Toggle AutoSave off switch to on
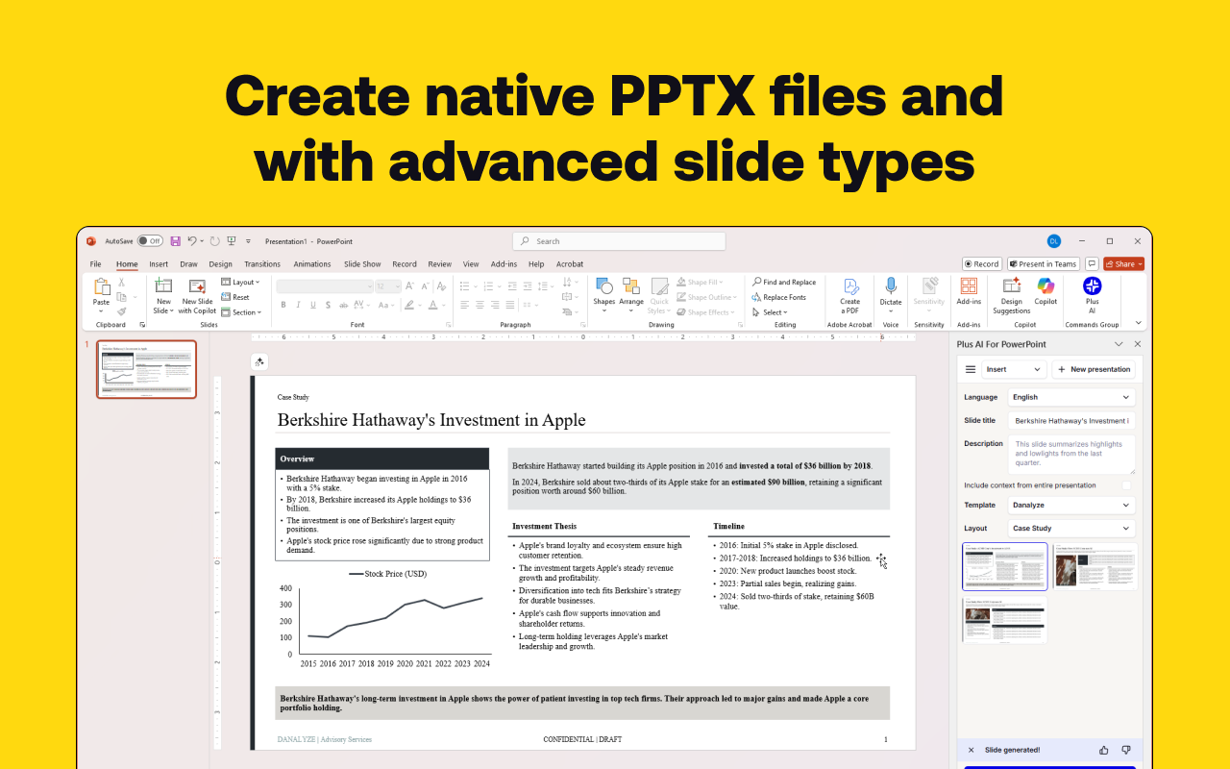The height and width of the screenshot is (769, 1230). [148, 240]
